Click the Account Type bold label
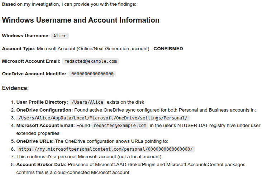Viewport: 262px width, 179px height. pyautogui.click(x=19, y=48)
